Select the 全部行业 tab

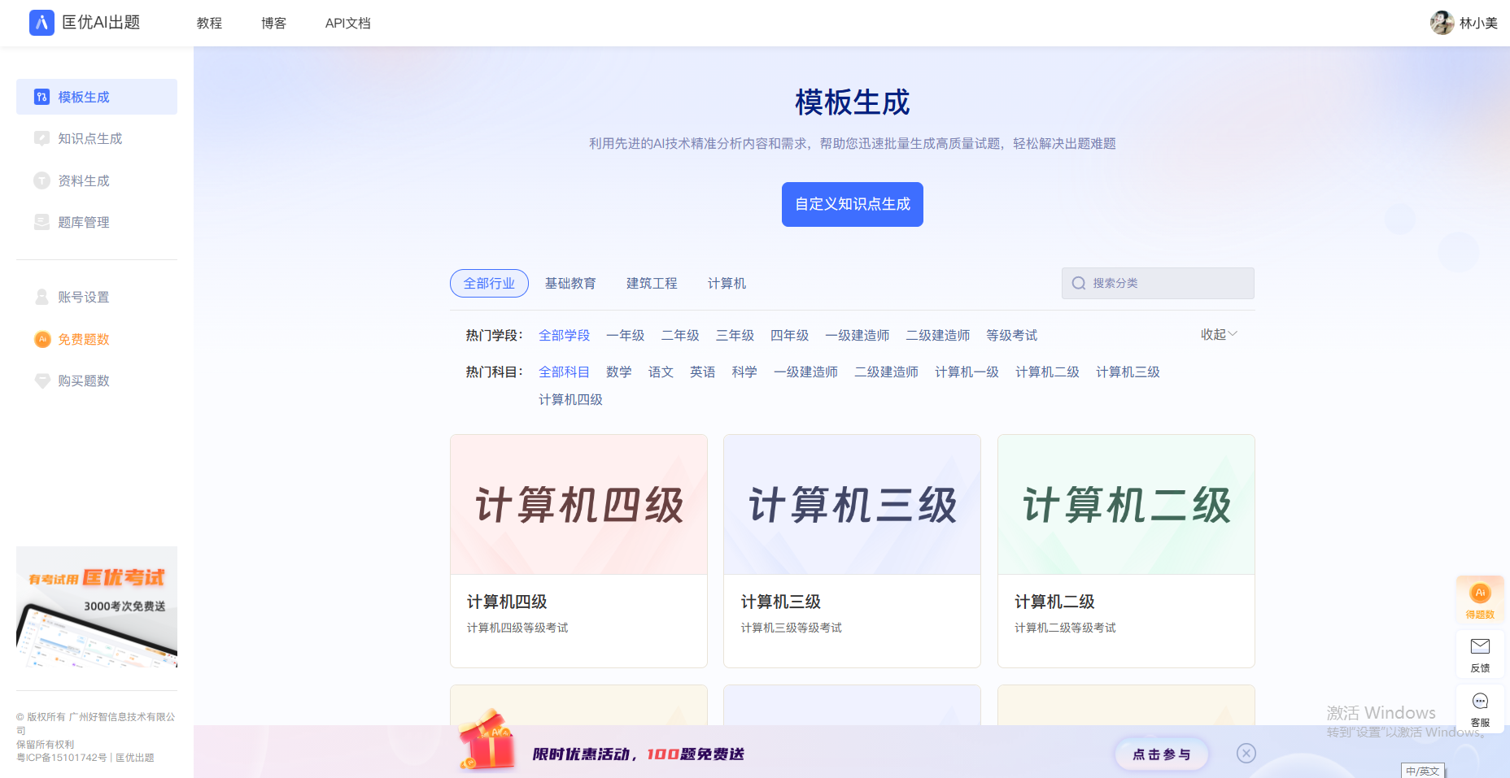pyautogui.click(x=489, y=283)
